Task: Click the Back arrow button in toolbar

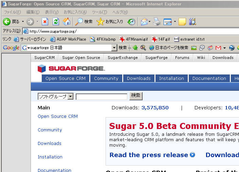Action: [x=7, y=22]
